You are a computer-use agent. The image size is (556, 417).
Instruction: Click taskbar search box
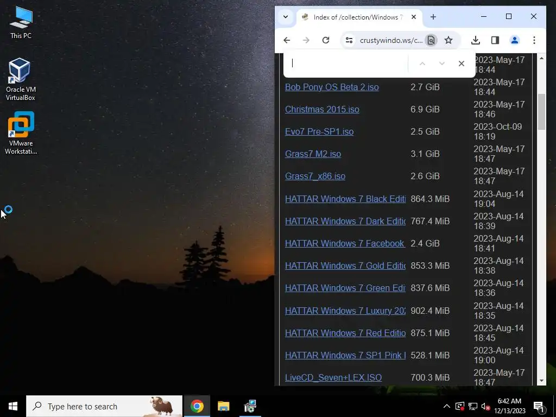click(x=104, y=406)
